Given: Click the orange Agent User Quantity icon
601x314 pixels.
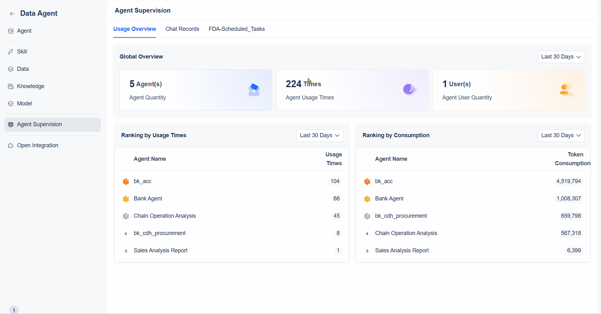Looking at the screenshot, I should [x=566, y=90].
